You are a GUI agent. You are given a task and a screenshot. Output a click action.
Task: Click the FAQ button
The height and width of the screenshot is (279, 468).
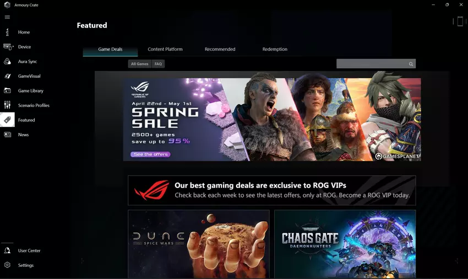[158, 64]
